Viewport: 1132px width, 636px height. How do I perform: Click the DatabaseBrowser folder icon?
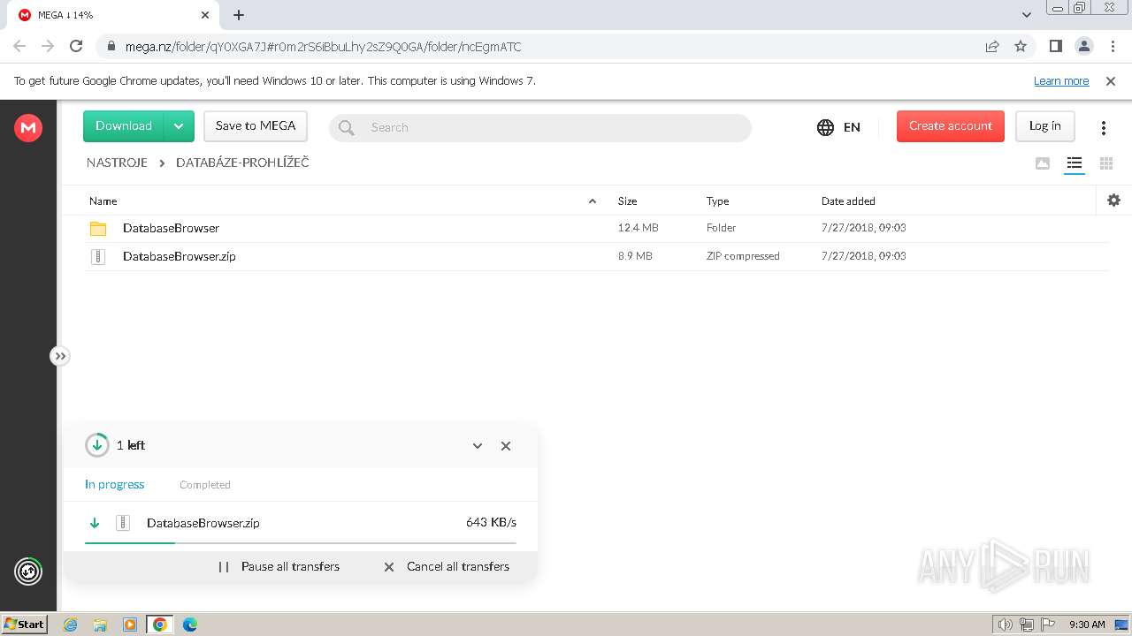click(x=98, y=229)
